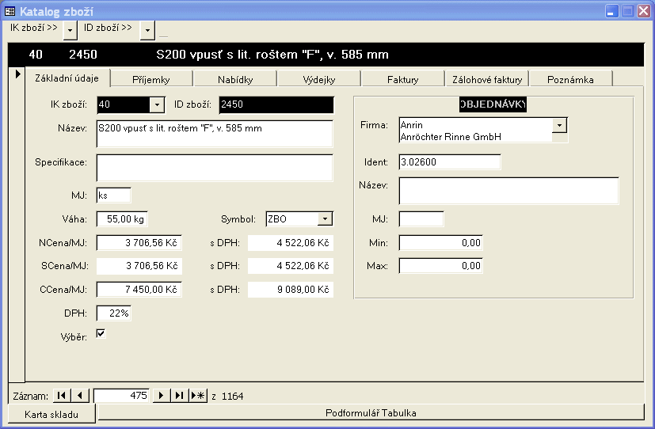The image size is (655, 429).
Task: Toggle the Výběr checkbox
Action: coord(101,334)
